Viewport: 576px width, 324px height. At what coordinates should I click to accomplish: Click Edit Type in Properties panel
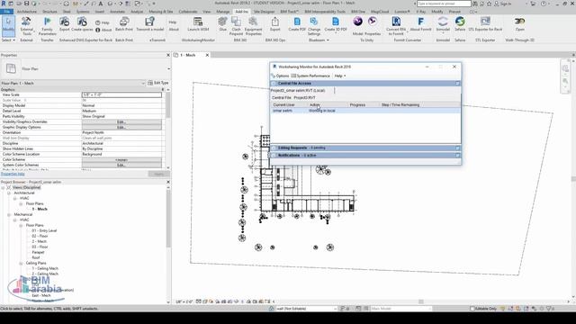(158, 83)
